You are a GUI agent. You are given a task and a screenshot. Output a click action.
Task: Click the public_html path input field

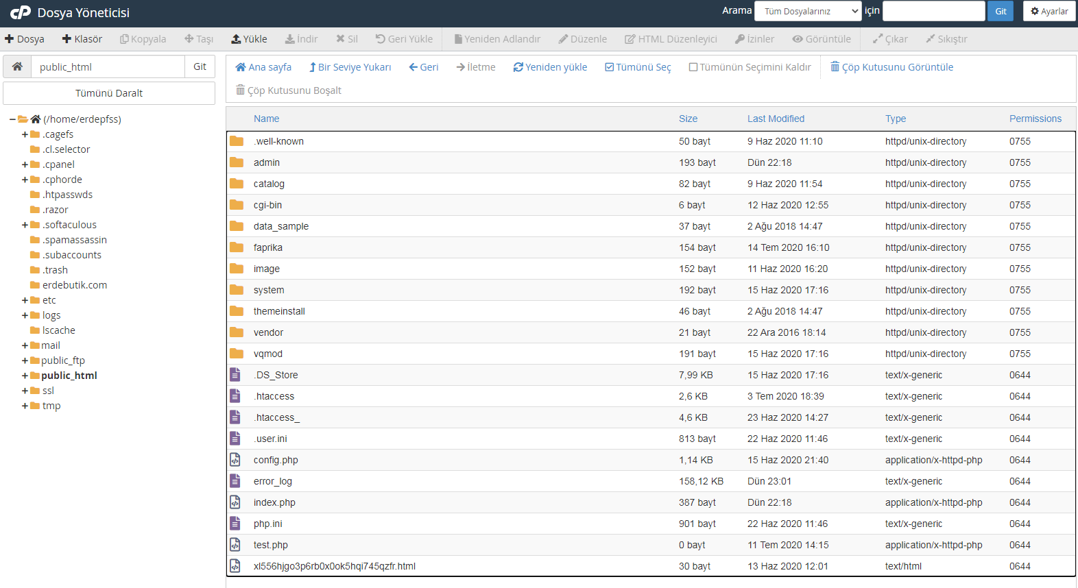tap(108, 66)
